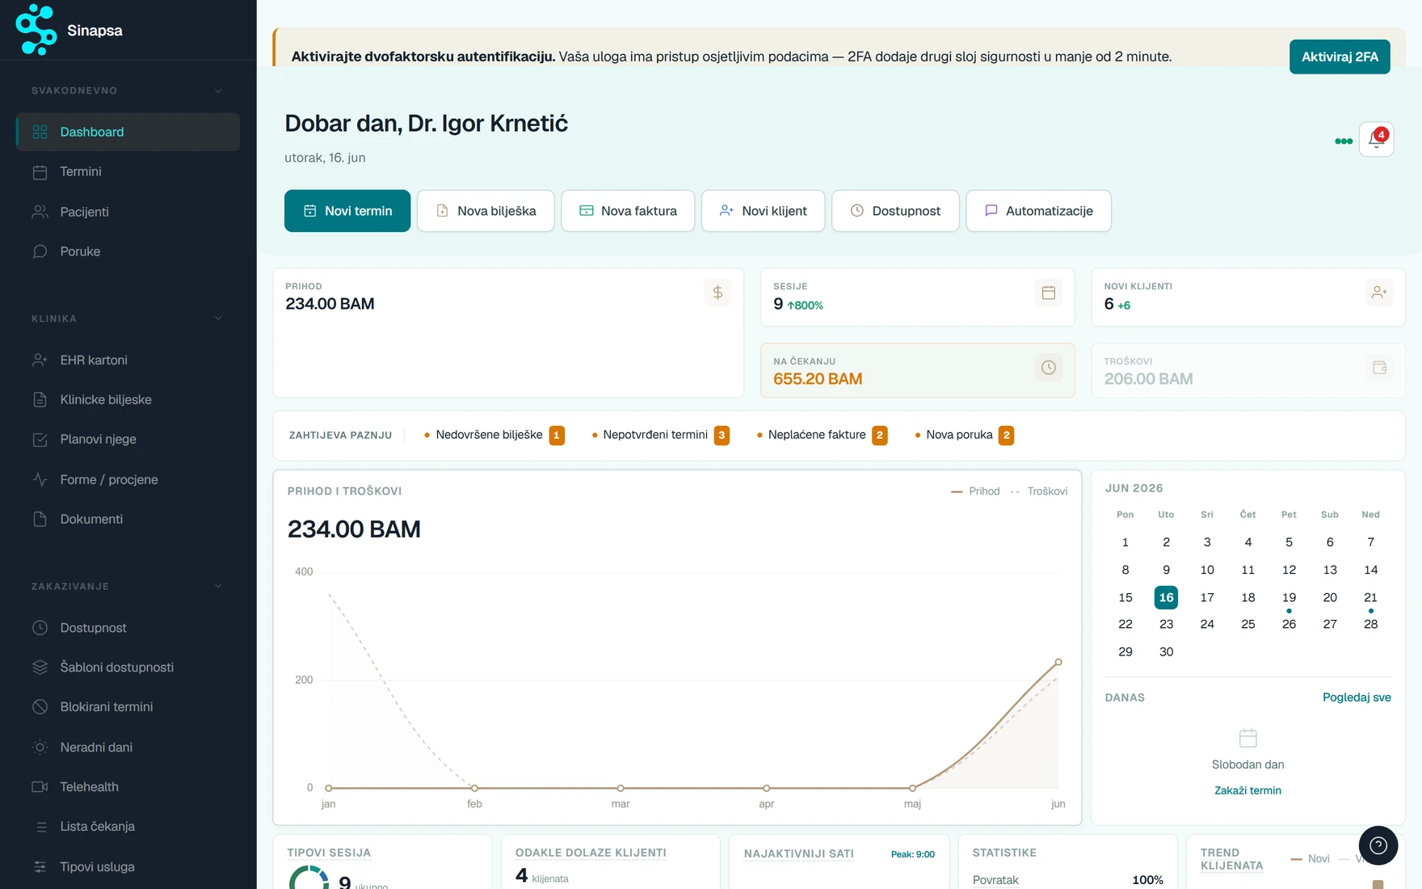Open Tipovi usluga in the sidebar
Screen dimensions: 1422x889
[128, 866]
